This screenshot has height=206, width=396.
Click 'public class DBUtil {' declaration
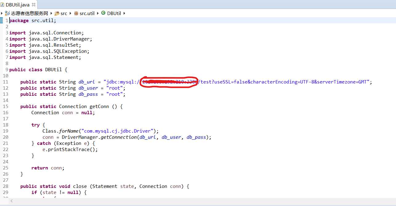coord(38,70)
